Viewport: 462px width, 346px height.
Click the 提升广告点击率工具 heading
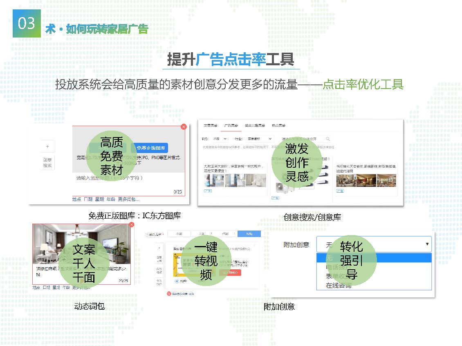[x=231, y=60]
